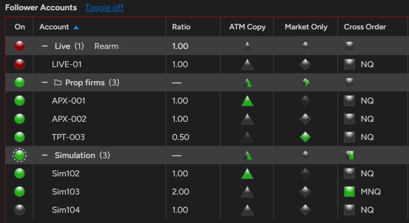Toggle ATM Copy triangle for LIVE-01

click(247, 64)
